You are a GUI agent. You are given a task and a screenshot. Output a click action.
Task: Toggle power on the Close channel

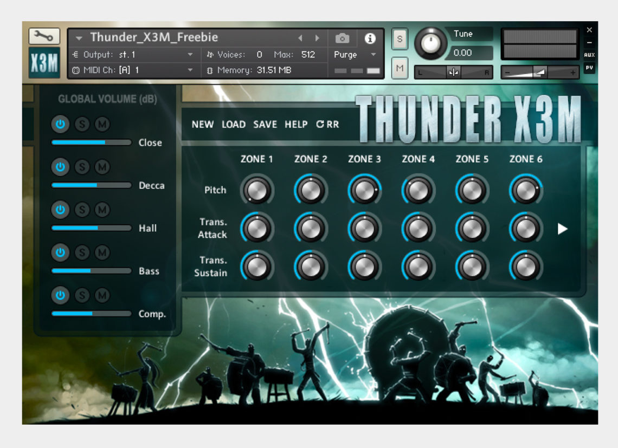coord(60,124)
